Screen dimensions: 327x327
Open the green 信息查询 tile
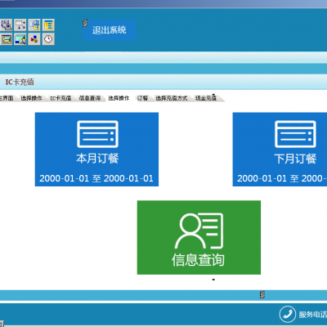199,238
